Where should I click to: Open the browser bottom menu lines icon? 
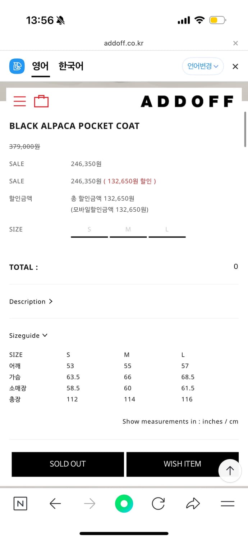(x=228, y=503)
